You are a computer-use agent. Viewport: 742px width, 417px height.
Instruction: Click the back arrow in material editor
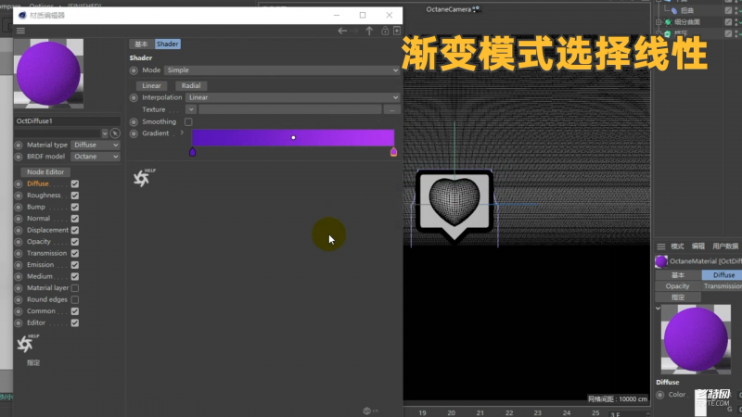point(342,31)
